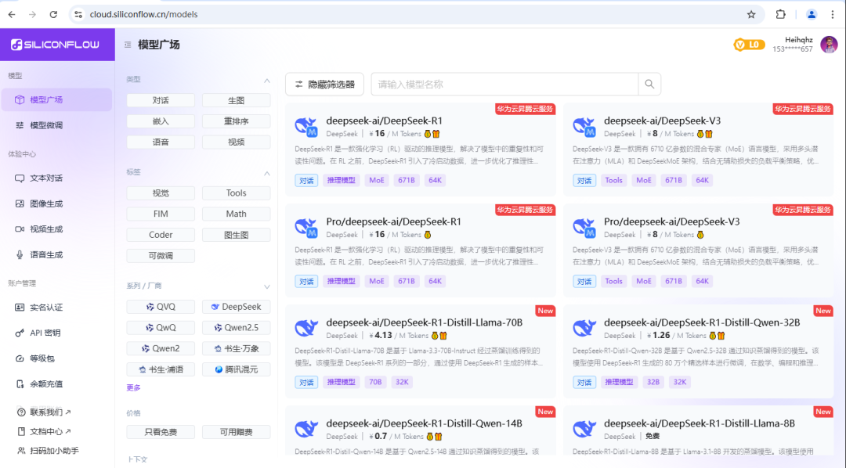Click the SiliconFlow logo

pos(56,45)
